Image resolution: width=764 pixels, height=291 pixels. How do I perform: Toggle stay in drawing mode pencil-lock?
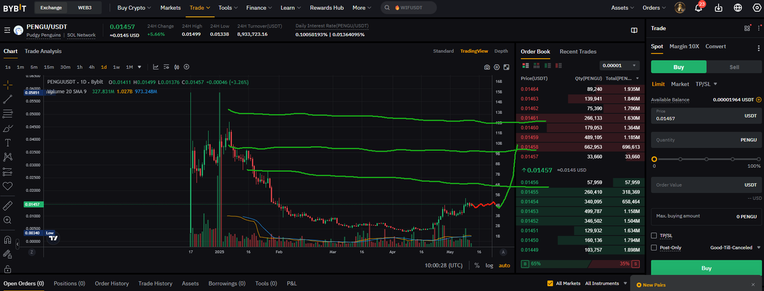(x=8, y=255)
